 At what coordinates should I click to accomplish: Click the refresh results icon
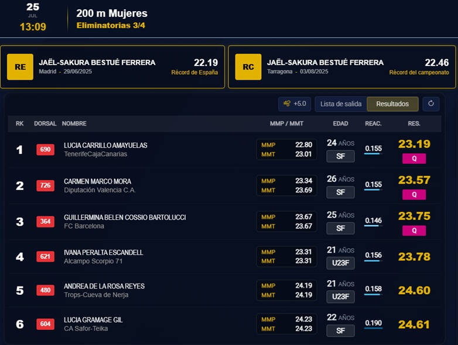431,104
